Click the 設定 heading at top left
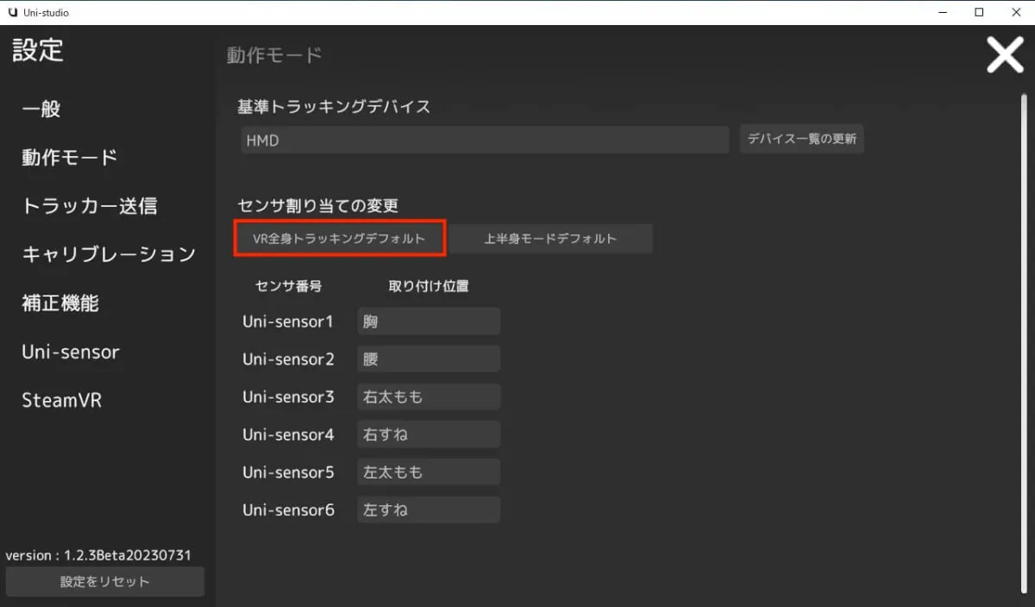The image size is (1035, 607). coord(38,50)
